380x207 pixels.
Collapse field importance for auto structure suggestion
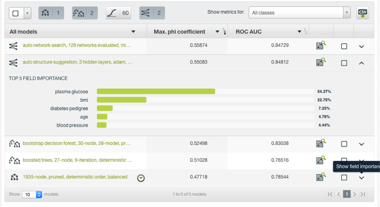(361, 63)
